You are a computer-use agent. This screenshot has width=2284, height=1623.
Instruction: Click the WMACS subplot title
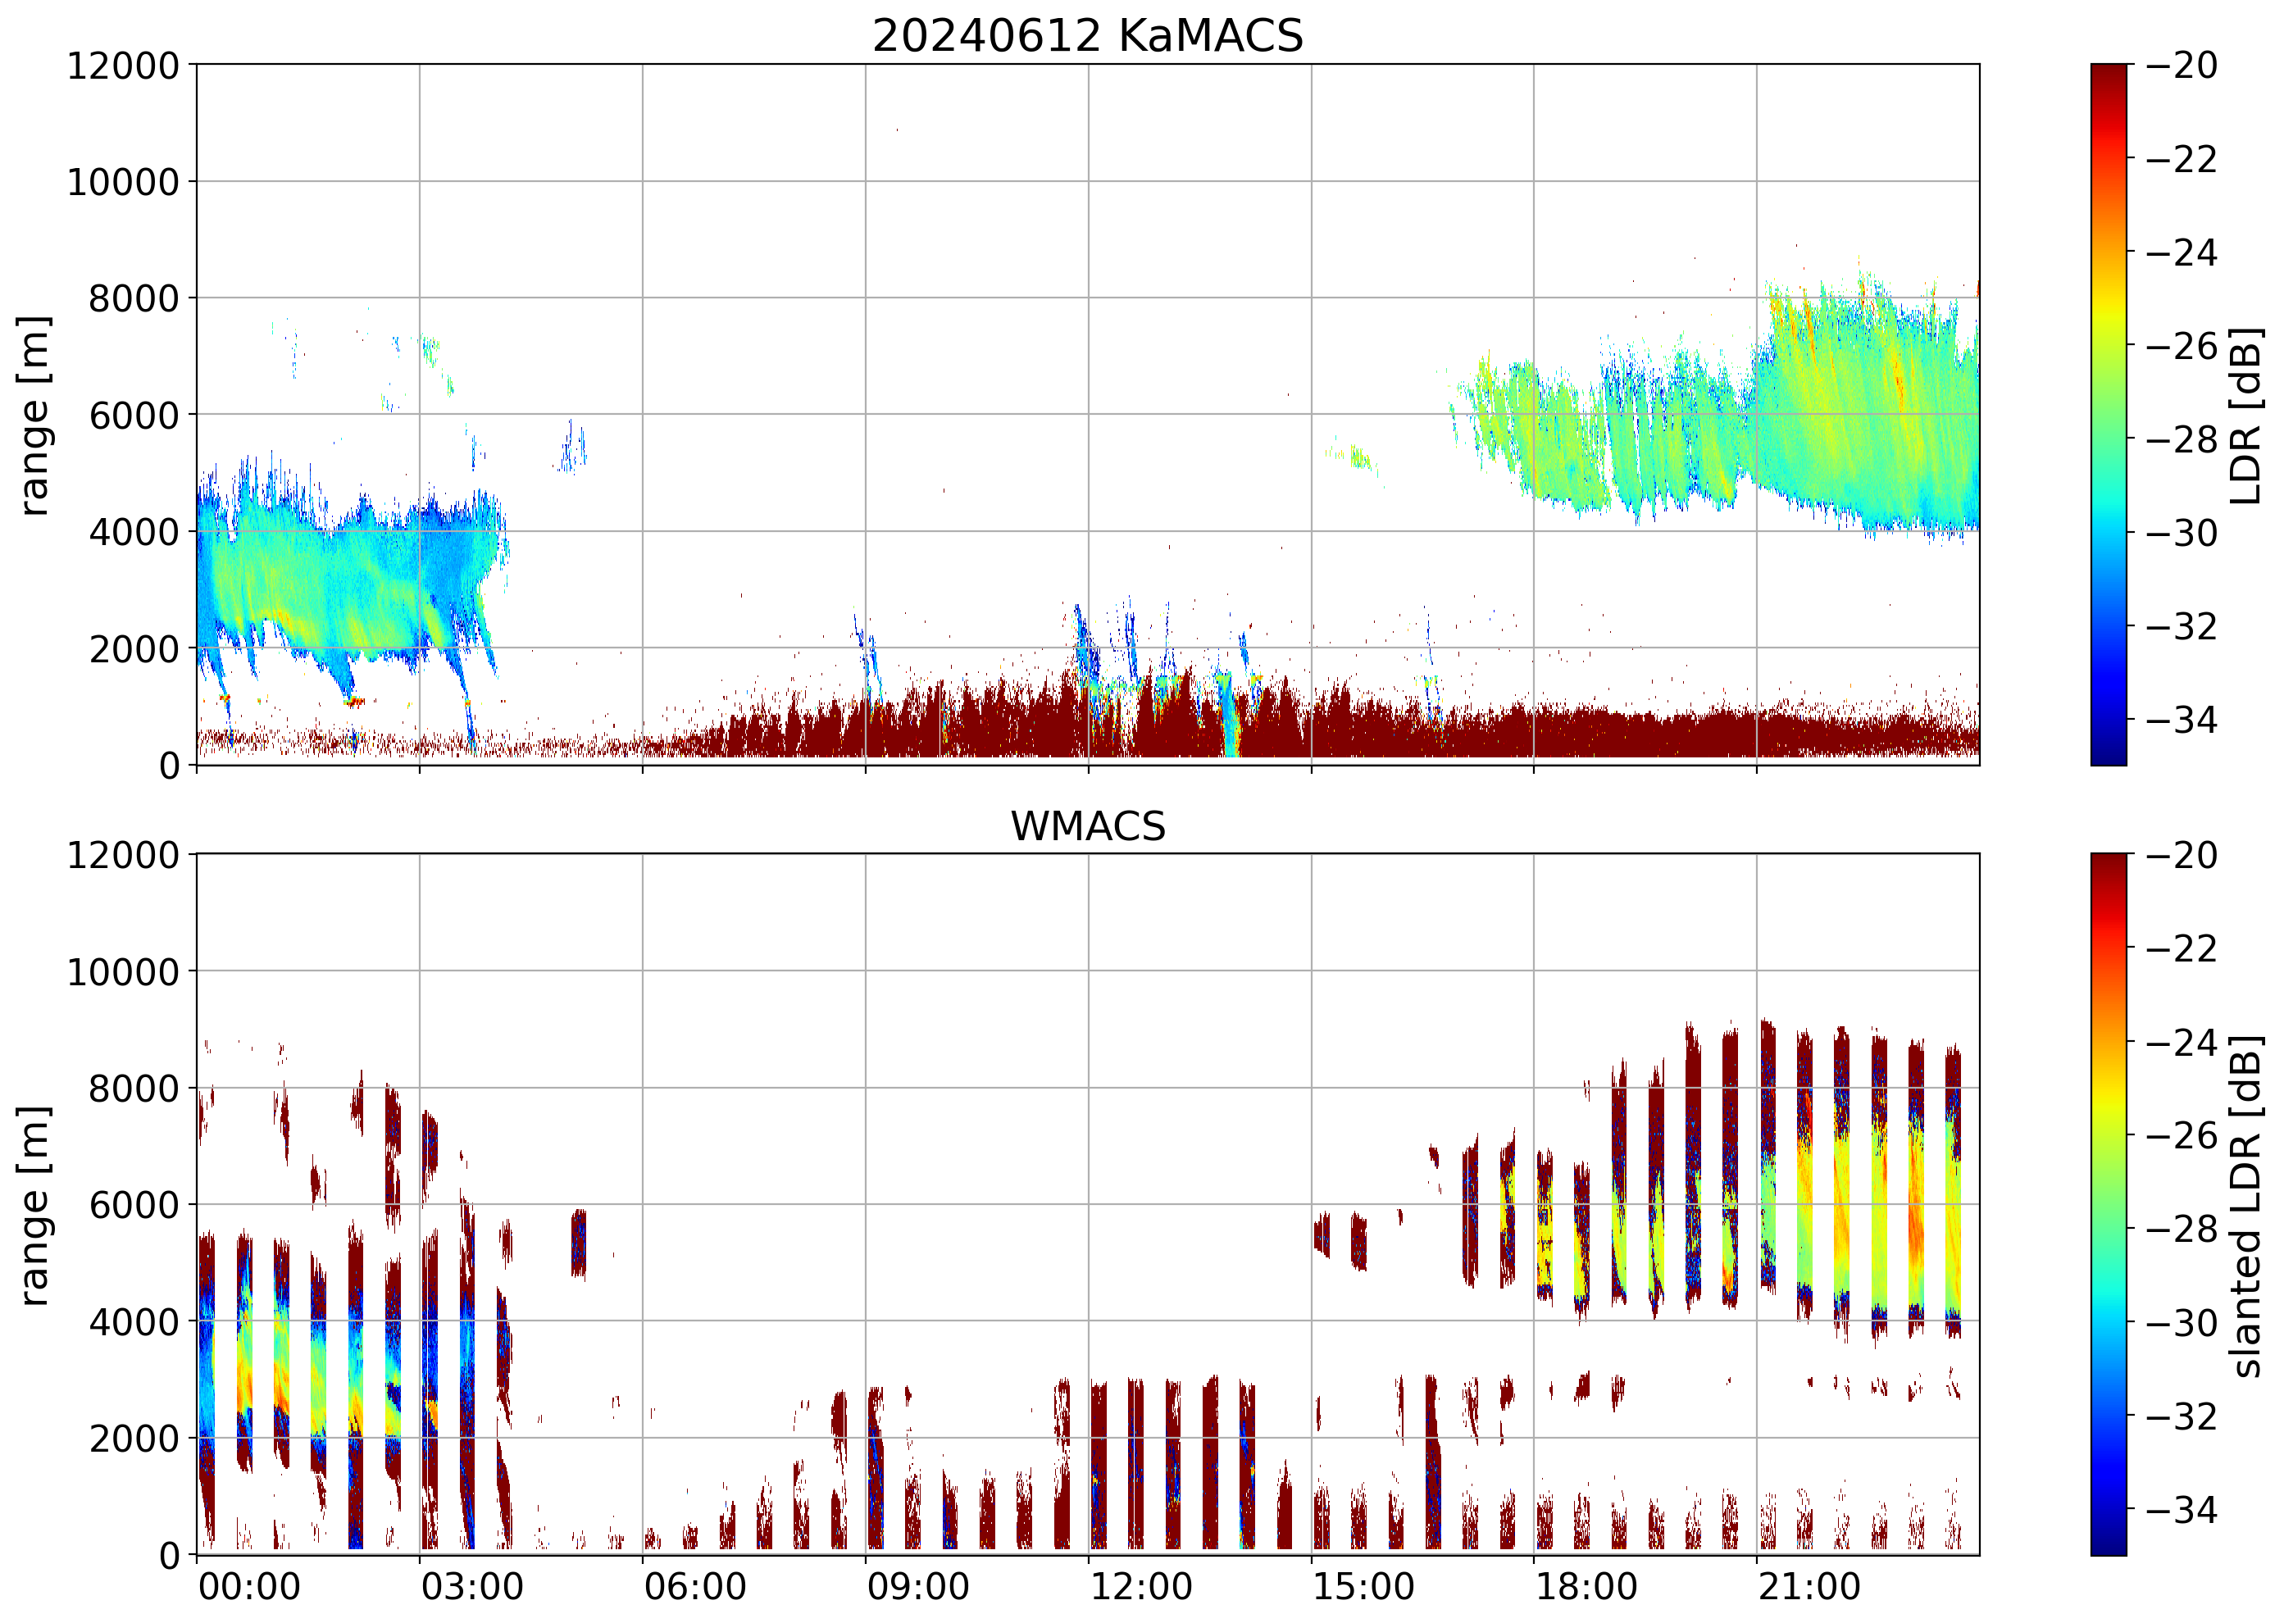click(x=1088, y=826)
